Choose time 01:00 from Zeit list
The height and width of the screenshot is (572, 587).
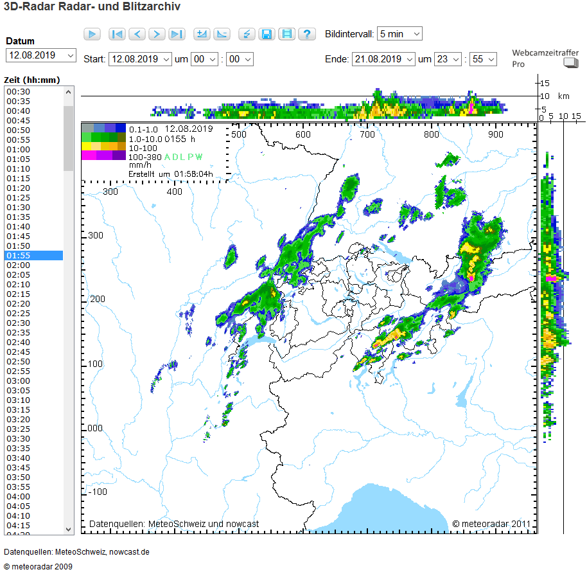coord(18,150)
